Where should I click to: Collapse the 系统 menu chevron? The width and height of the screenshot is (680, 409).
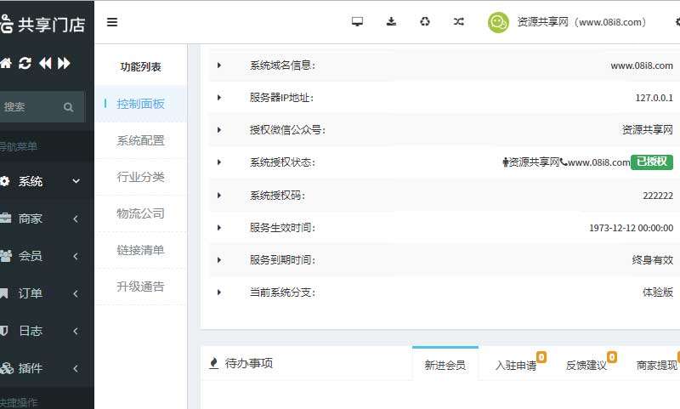[x=76, y=181]
